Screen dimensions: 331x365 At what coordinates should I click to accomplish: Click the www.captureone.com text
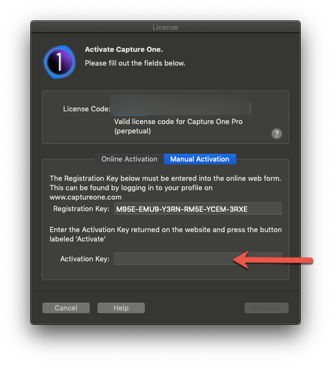coord(85,197)
